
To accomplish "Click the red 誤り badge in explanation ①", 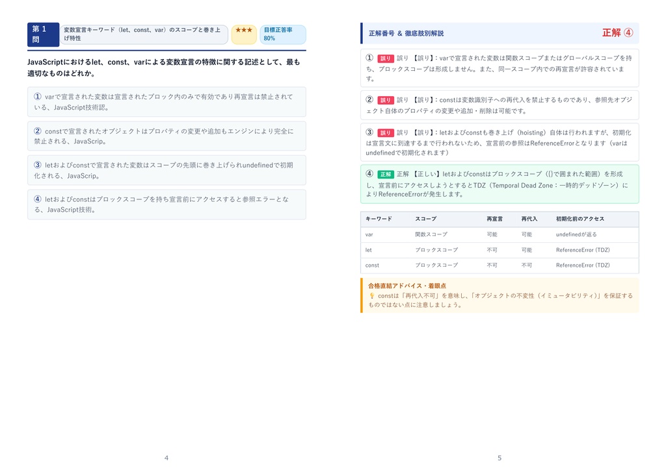I will (x=385, y=58).
